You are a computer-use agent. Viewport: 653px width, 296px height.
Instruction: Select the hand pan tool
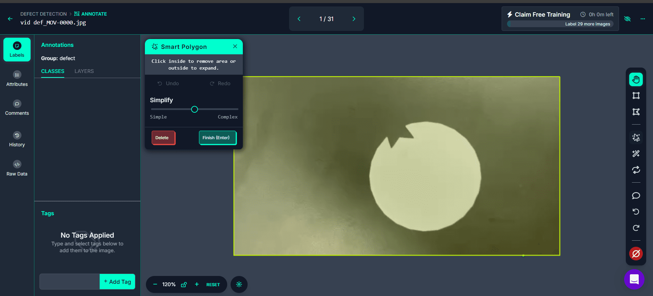[x=636, y=80]
